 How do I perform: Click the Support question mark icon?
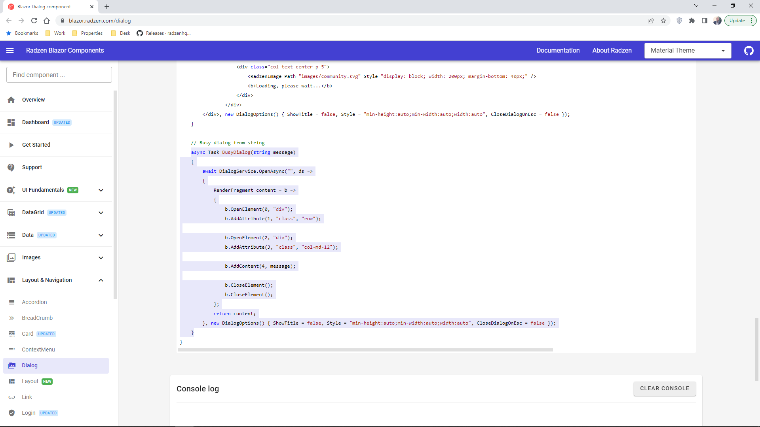coord(11,168)
